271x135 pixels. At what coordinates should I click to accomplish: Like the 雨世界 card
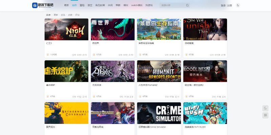tap(130, 55)
